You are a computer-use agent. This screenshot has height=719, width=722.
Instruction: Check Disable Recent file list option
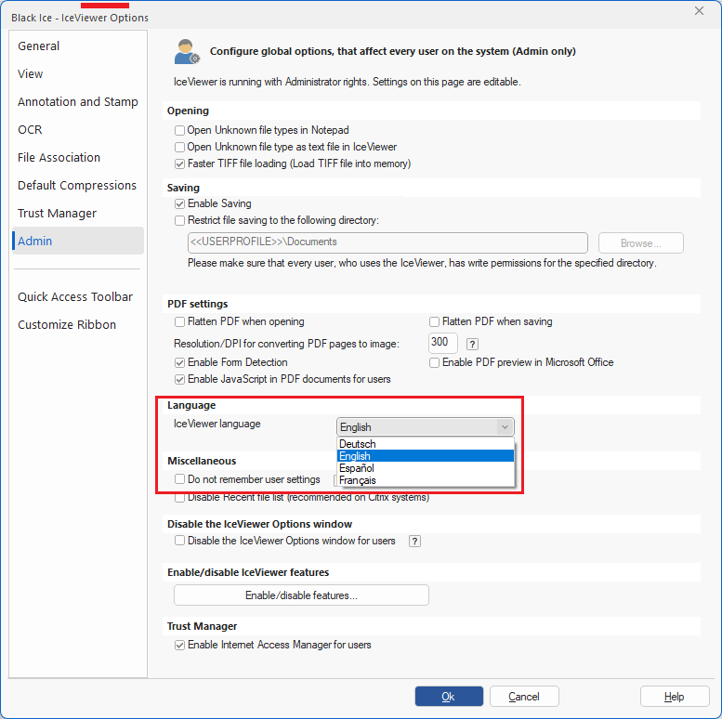click(179, 498)
